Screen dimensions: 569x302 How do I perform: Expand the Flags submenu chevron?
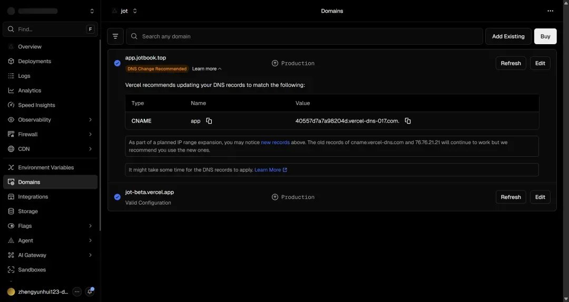[91, 226]
